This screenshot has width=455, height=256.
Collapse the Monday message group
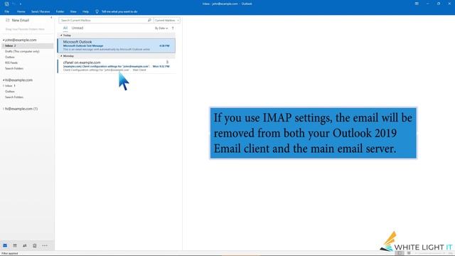(x=61, y=55)
